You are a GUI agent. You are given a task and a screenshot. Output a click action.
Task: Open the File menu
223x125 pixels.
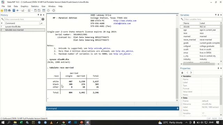click(x=3, y=6)
